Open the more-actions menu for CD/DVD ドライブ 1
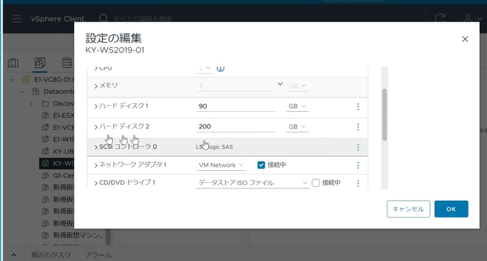Image resolution: width=487 pixels, height=261 pixels. 358,183
